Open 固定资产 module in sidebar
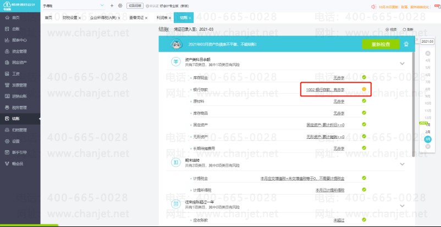This screenshot has height=227, width=441. tap(19, 62)
